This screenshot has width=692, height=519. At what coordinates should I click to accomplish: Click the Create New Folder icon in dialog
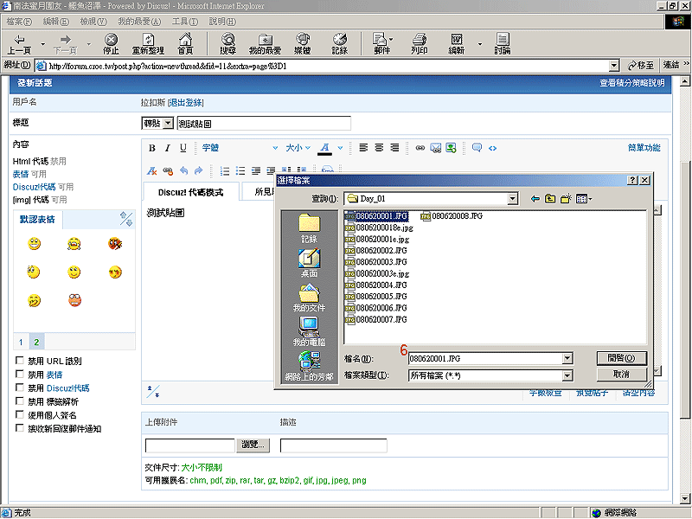click(x=565, y=198)
